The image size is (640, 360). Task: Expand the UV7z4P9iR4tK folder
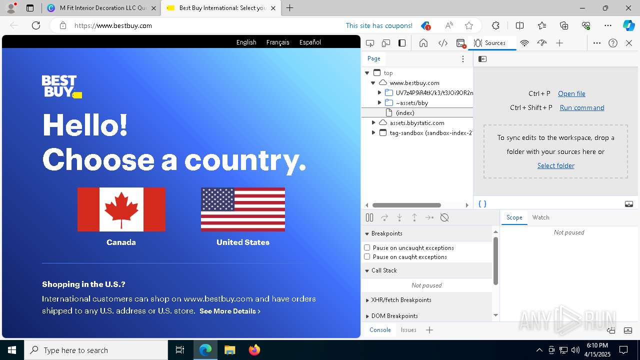pyautogui.click(x=379, y=92)
